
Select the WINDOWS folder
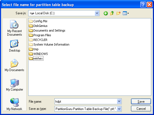(38, 54)
